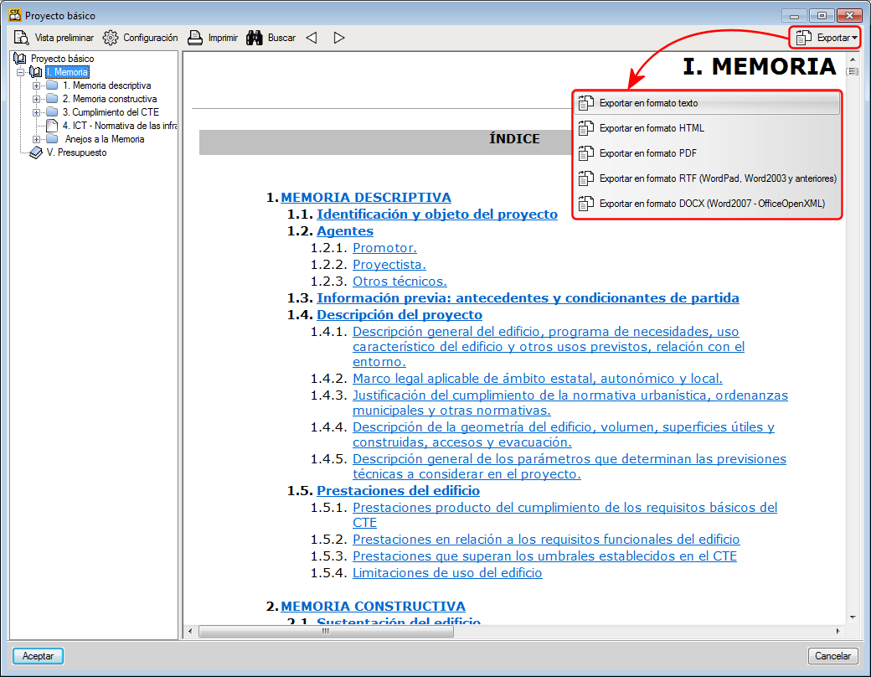Expand the 2. Memoria constructiva tree node
This screenshot has width=871, height=677.
coord(35,98)
